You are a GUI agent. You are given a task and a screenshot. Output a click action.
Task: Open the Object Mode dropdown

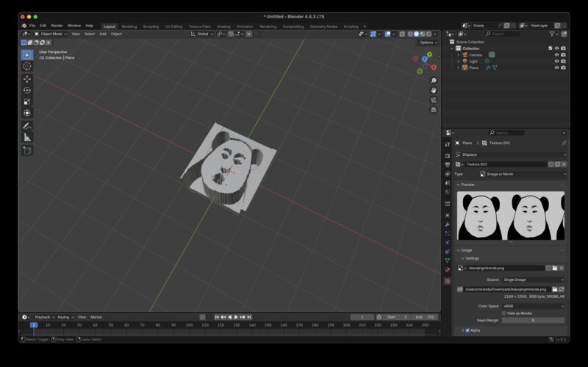[x=50, y=34]
